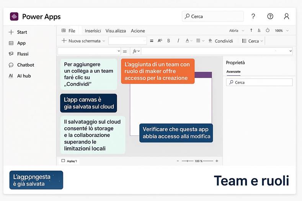
Task: Open the 100% zoom dropdown in top bar
Action: click(x=282, y=31)
